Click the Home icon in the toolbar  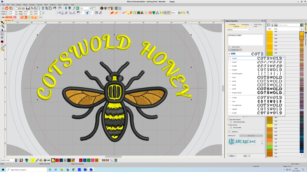(3, 8)
